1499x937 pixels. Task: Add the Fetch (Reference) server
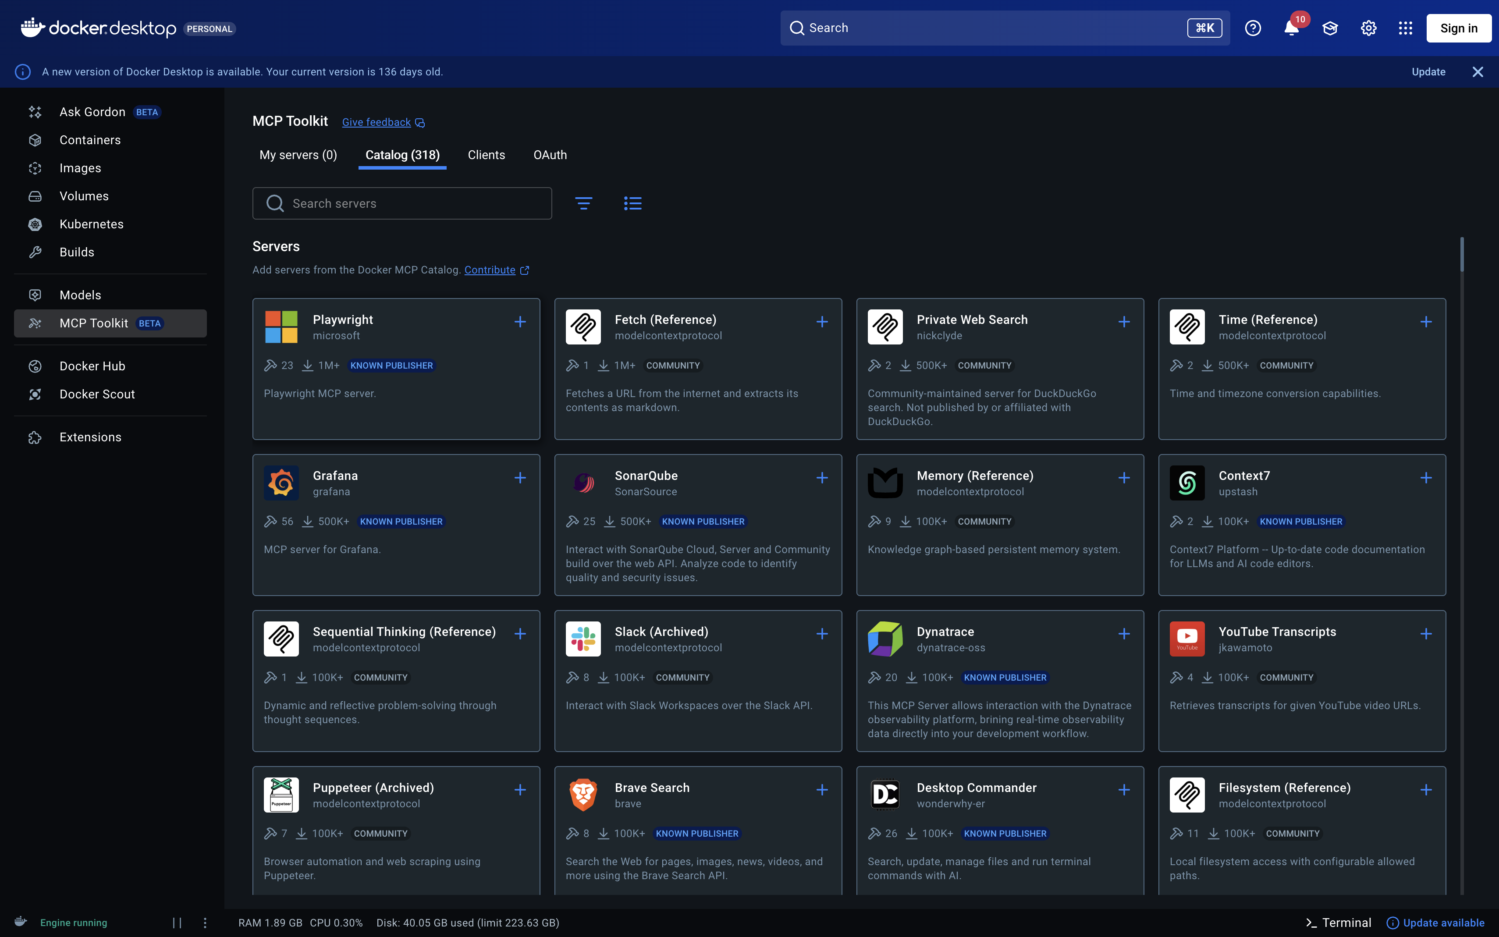click(822, 322)
